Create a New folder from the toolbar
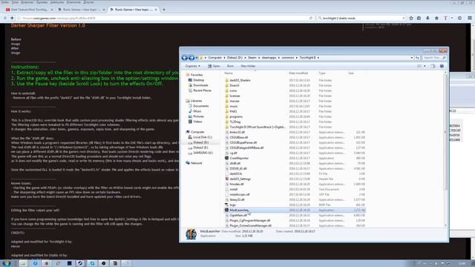This screenshot has width=475, height=267. (248, 66)
